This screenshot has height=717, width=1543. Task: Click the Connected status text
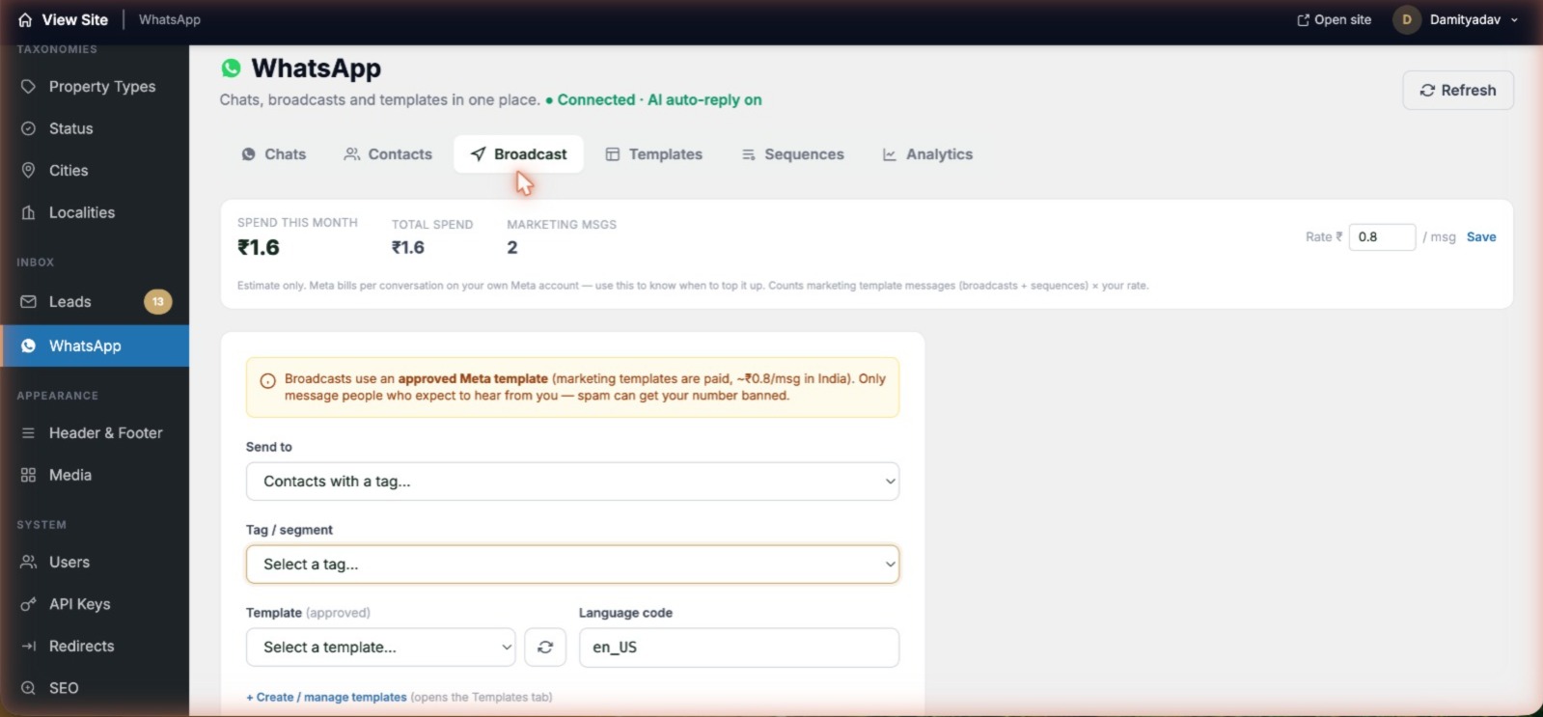(596, 99)
